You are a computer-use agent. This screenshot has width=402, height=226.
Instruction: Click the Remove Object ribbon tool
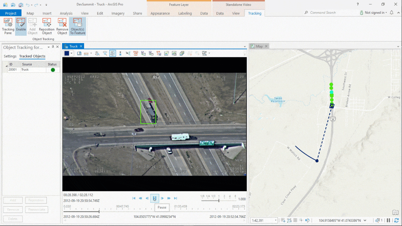tap(62, 26)
